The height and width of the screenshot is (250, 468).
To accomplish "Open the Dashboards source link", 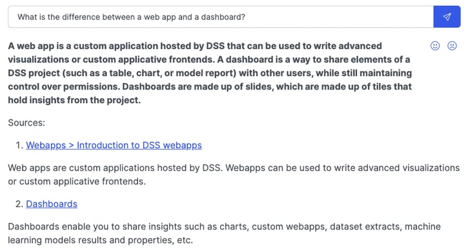I will [x=52, y=204].
